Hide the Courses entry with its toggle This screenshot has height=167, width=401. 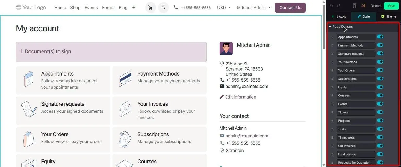(380, 95)
